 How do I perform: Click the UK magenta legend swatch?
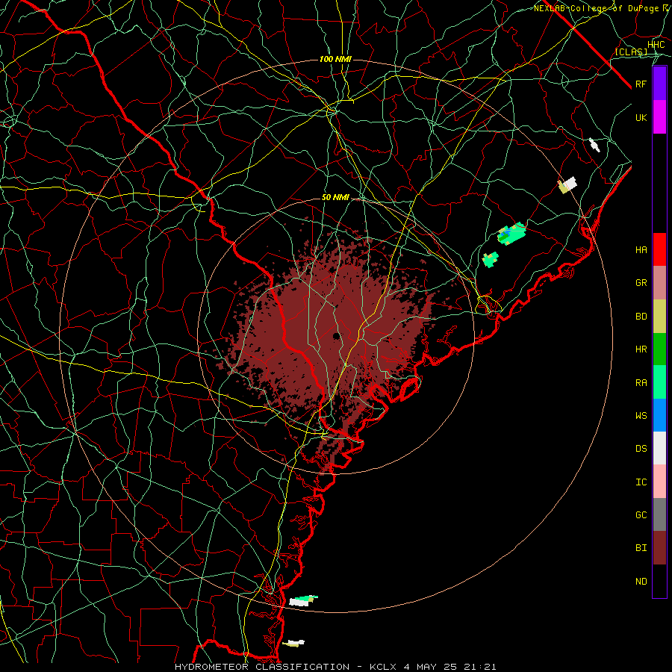pos(659,117)
